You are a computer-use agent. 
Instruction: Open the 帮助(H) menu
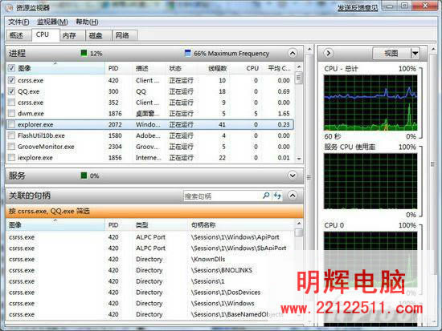[87, 22]
